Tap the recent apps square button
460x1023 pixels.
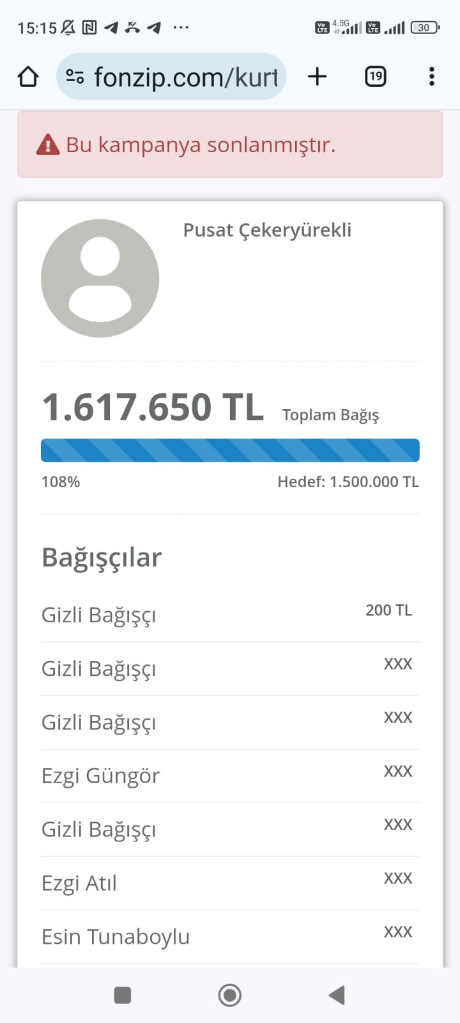coord(122,995)
